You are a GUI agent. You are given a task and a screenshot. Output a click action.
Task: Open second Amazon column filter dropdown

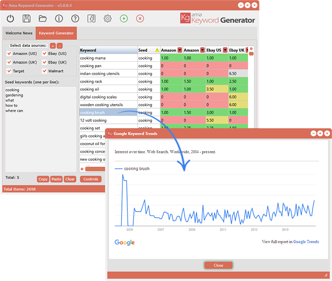pyautogui.click(x=203, y=50)
